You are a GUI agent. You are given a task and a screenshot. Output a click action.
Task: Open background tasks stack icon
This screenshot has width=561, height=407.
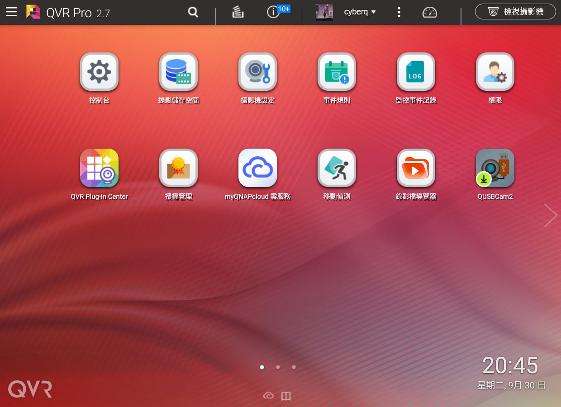click(x=238, y=12)
